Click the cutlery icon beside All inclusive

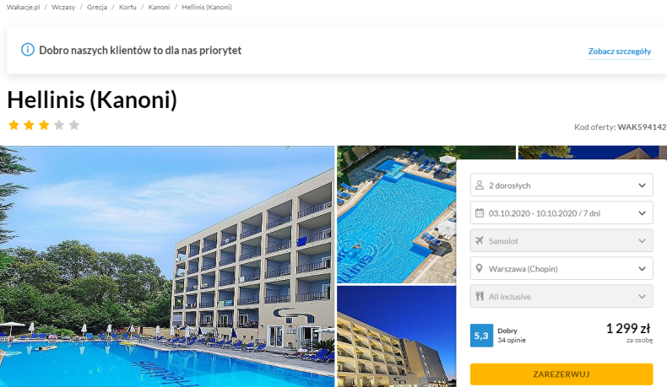click(480, 296)
